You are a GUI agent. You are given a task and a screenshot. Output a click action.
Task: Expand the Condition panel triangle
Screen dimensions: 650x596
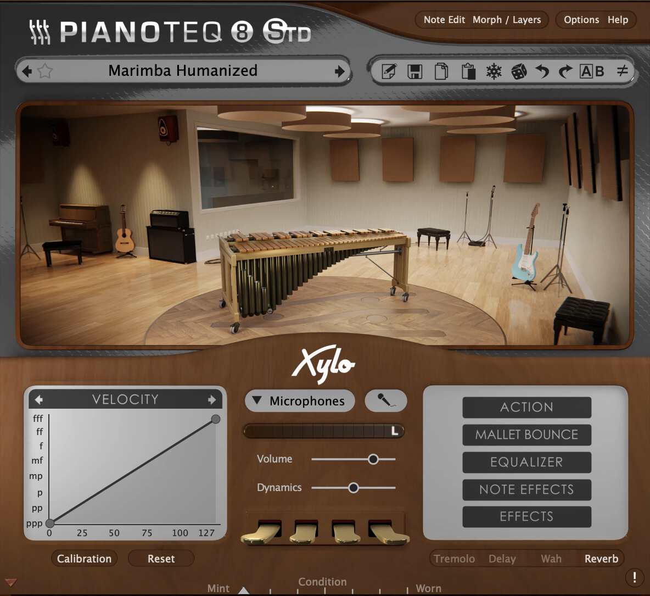244,589
